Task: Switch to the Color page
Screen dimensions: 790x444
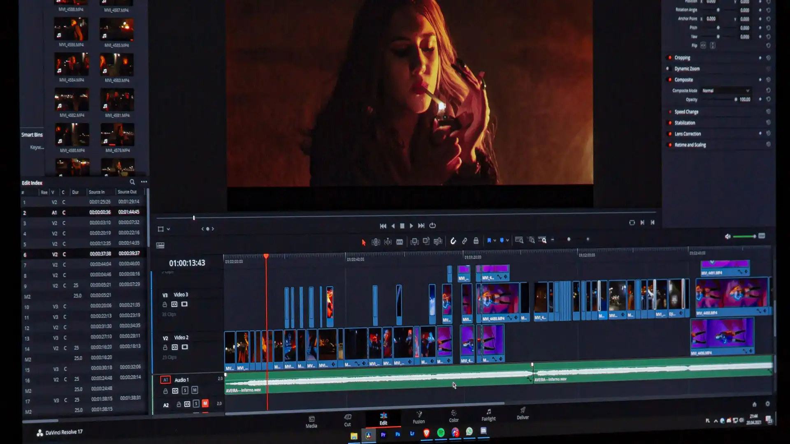Action: (x=454, y=416)
